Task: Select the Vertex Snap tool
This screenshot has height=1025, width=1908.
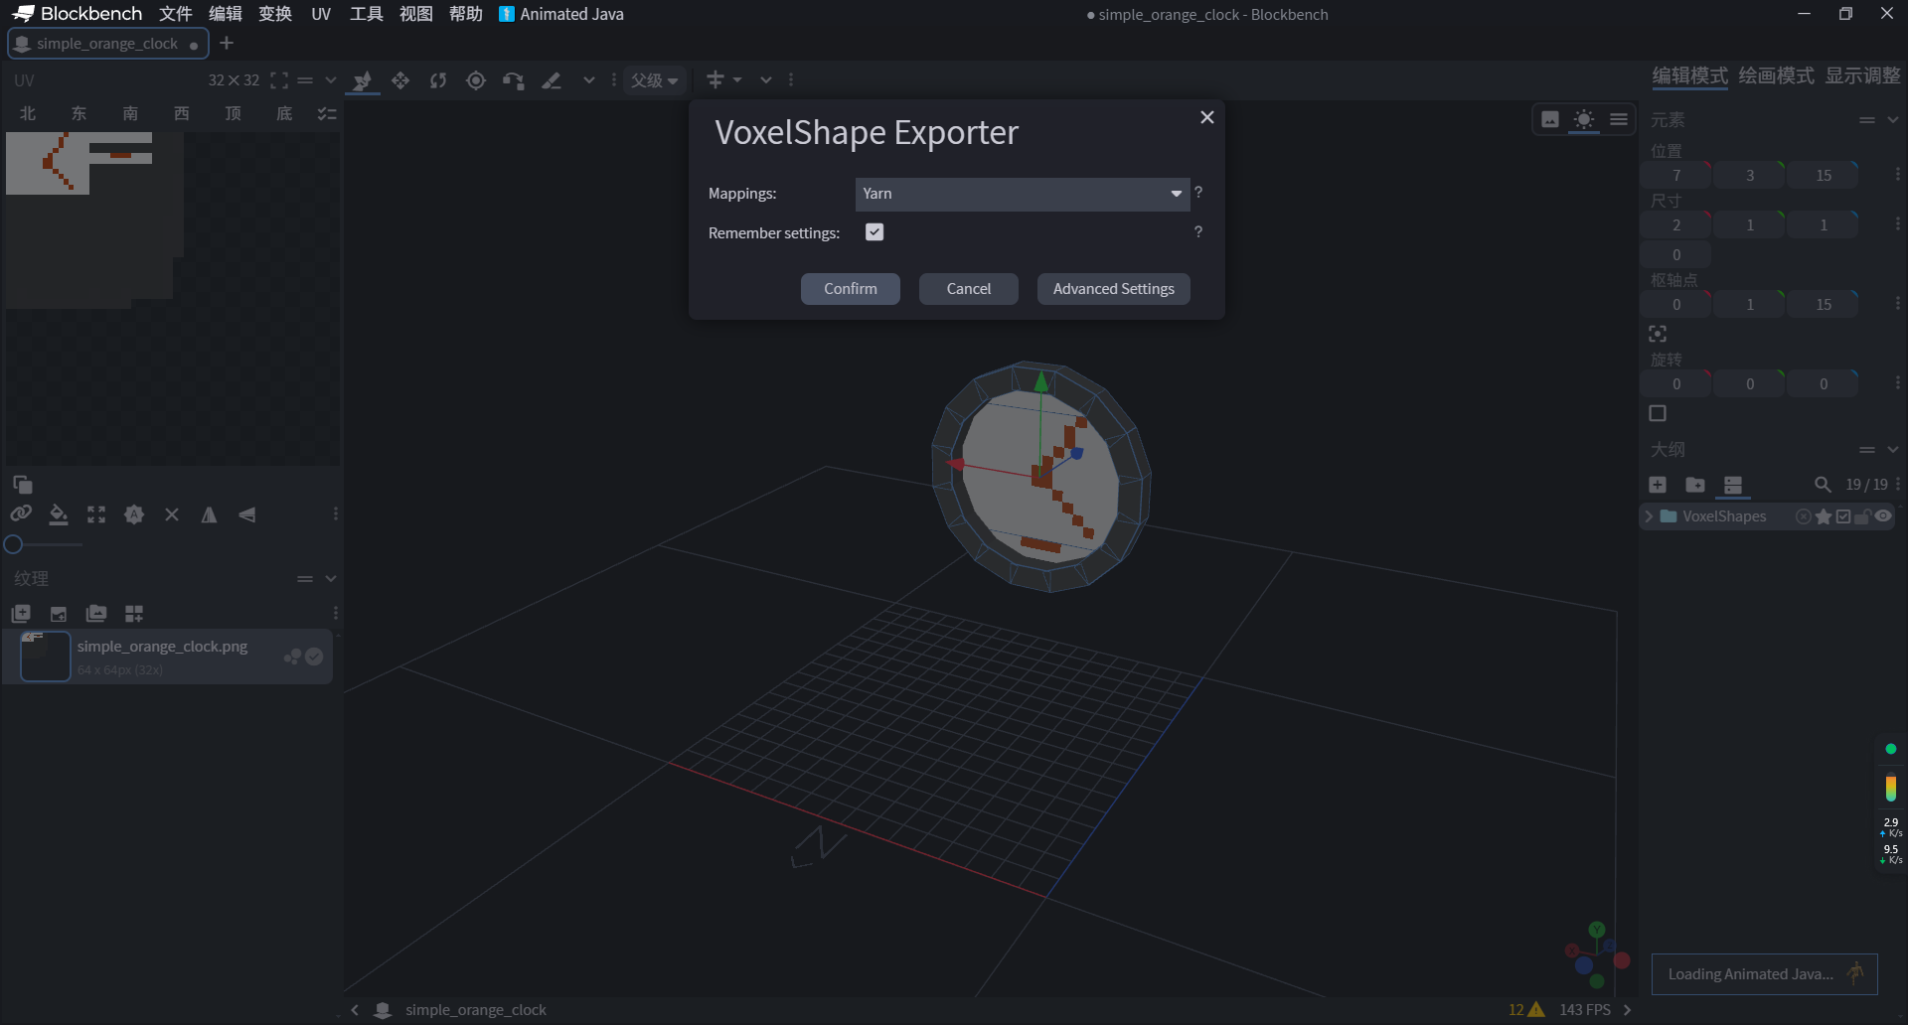Action: (514, 80)
